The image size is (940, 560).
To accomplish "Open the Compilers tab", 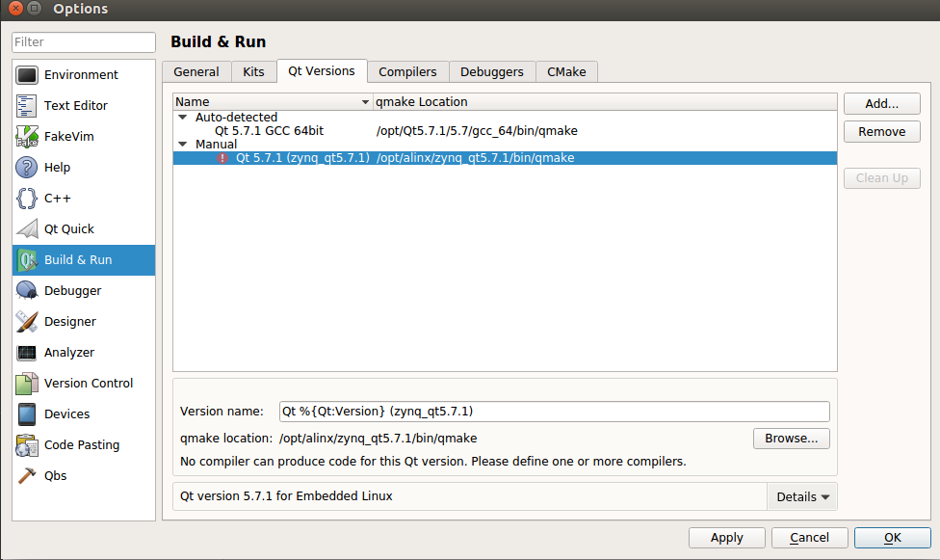I will click(407, 72).
